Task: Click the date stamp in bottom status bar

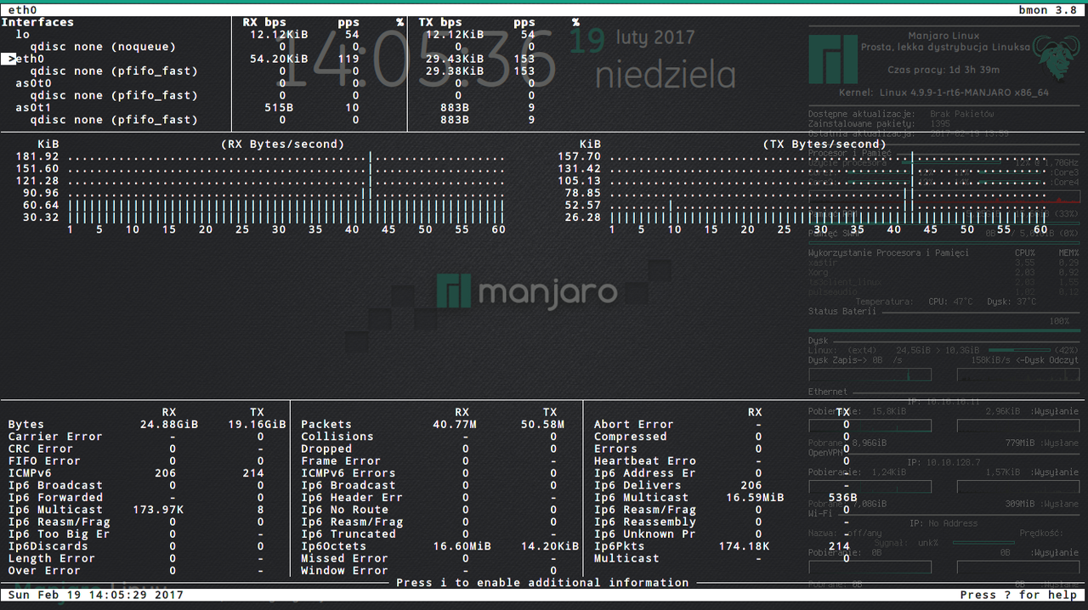Action: 95,595
